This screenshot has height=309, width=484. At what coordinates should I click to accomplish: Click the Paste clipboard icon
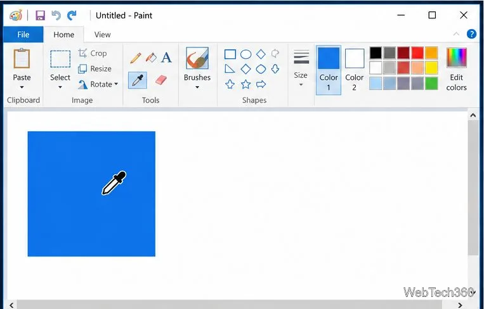click(x=22, y=58)
